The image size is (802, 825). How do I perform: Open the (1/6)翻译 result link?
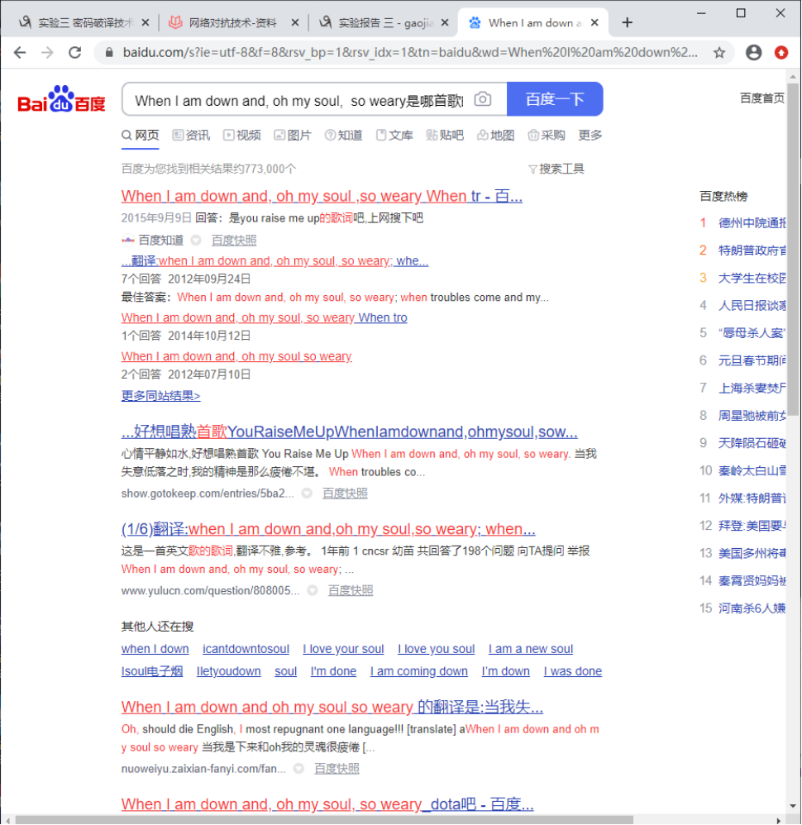(328, 529)
